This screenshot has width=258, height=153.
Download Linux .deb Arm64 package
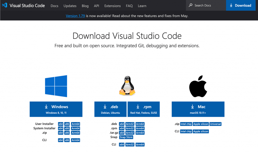(x=140, y=124)
